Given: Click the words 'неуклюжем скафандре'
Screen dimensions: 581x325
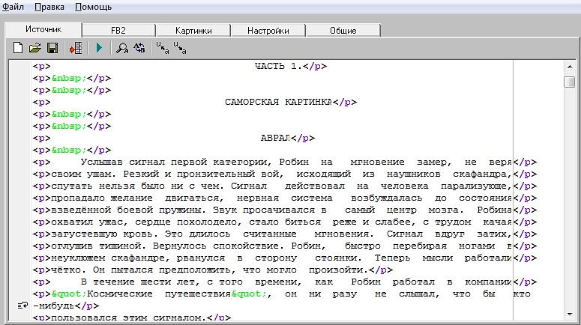Looking at the screenshot, I should [x=108, y=258].
